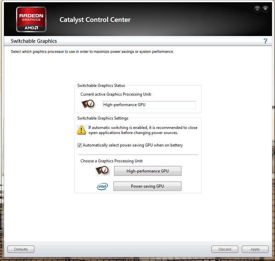Click the 'Choose a Graphics Processing Unit:' label
The image size is (275, 261).
112,161
